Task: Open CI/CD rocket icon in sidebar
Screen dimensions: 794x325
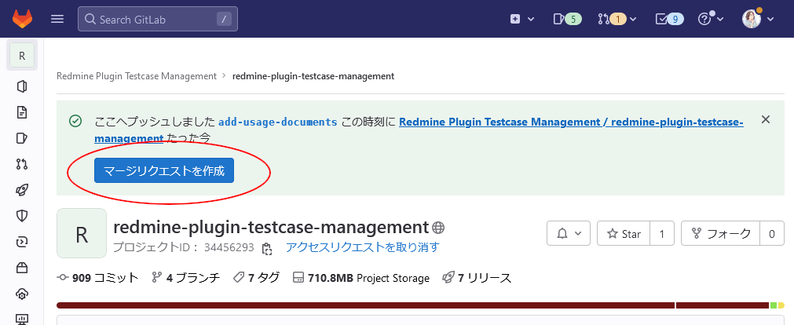Action: pyautogui.click(x=22, y=190)
